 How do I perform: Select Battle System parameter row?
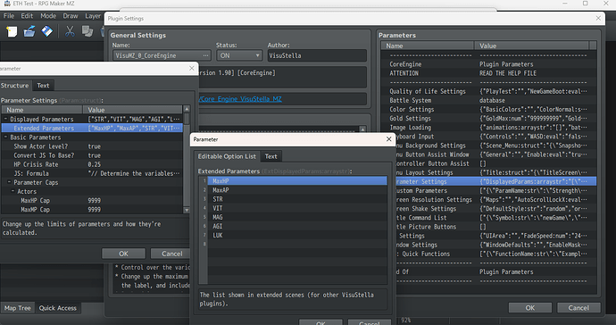point(488,100)
